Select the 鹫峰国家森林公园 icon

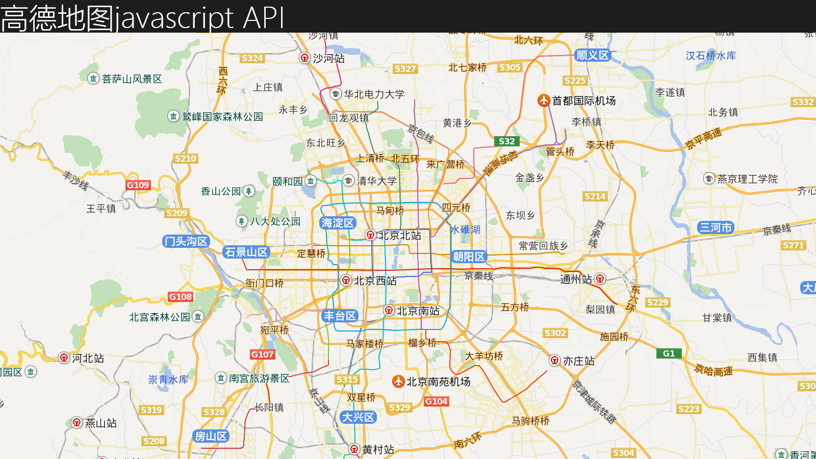coord(173,116)
